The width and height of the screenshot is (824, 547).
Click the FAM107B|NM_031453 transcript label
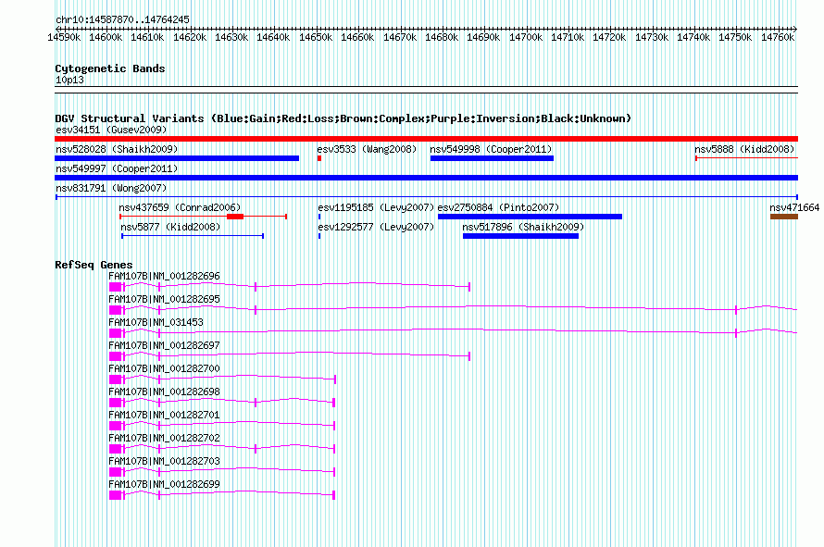[x=156, y=322]
